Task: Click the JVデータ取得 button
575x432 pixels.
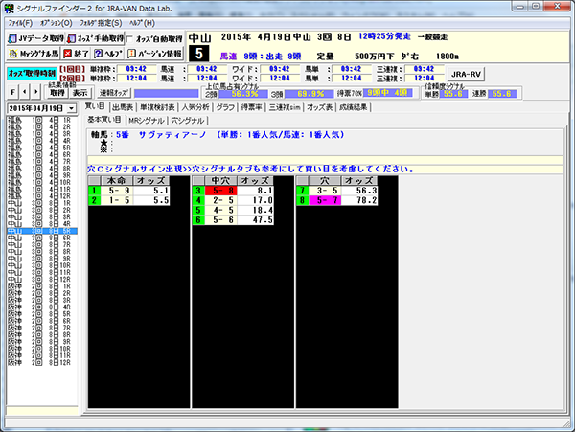Action: (x=35, y=39)
